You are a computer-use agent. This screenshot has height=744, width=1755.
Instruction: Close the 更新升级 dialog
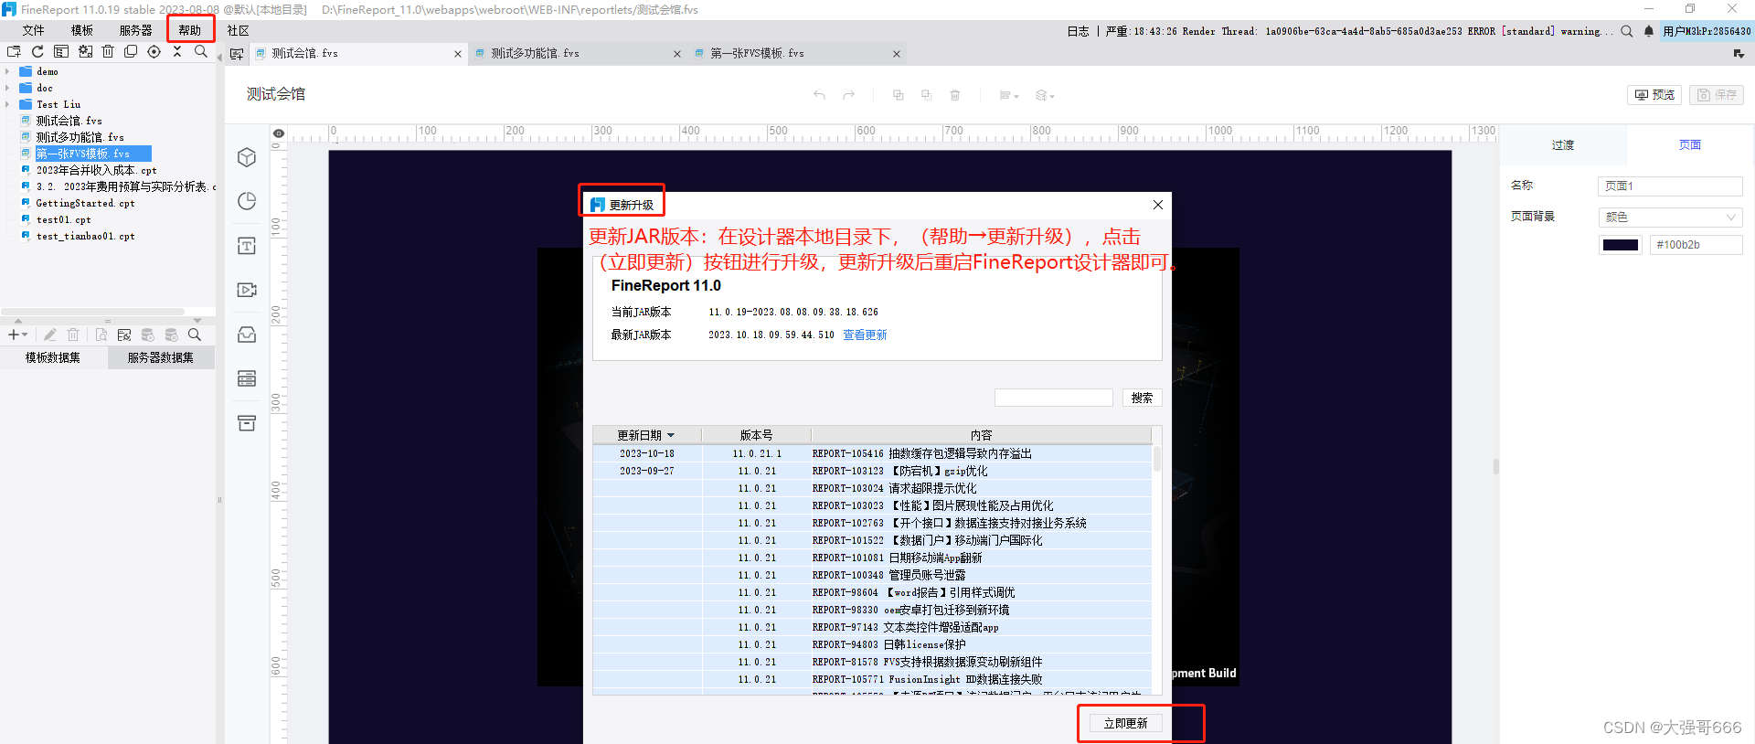coord(1158,205)
